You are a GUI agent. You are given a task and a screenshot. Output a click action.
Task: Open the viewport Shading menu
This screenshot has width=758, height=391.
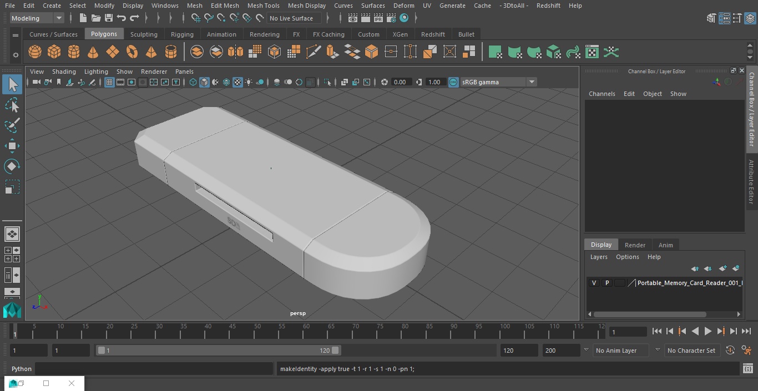64,72
